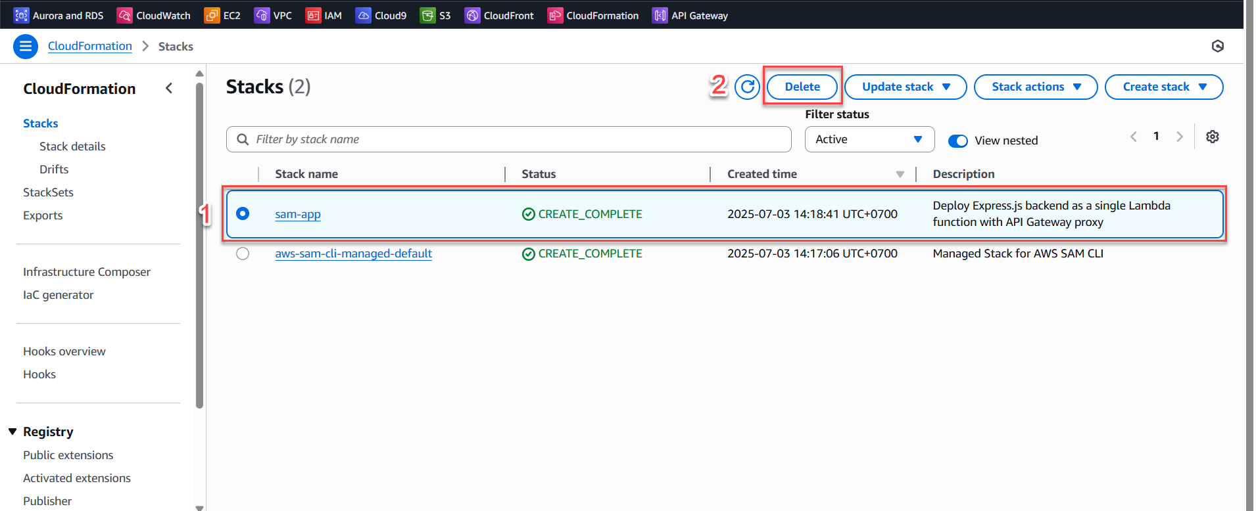Open Infrastructure Composer in sidebar
This screenshot has width=1256, height=511.
click(x=87, y=272)
